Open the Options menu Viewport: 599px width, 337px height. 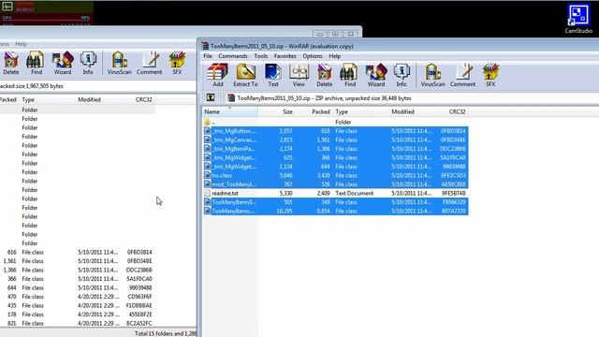pyautogui.click(x=313, y=56)
